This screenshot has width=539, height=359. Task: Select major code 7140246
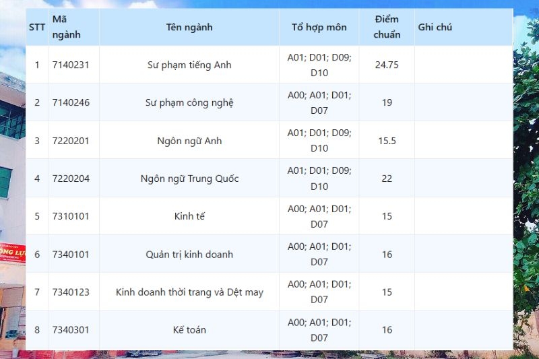71,103
